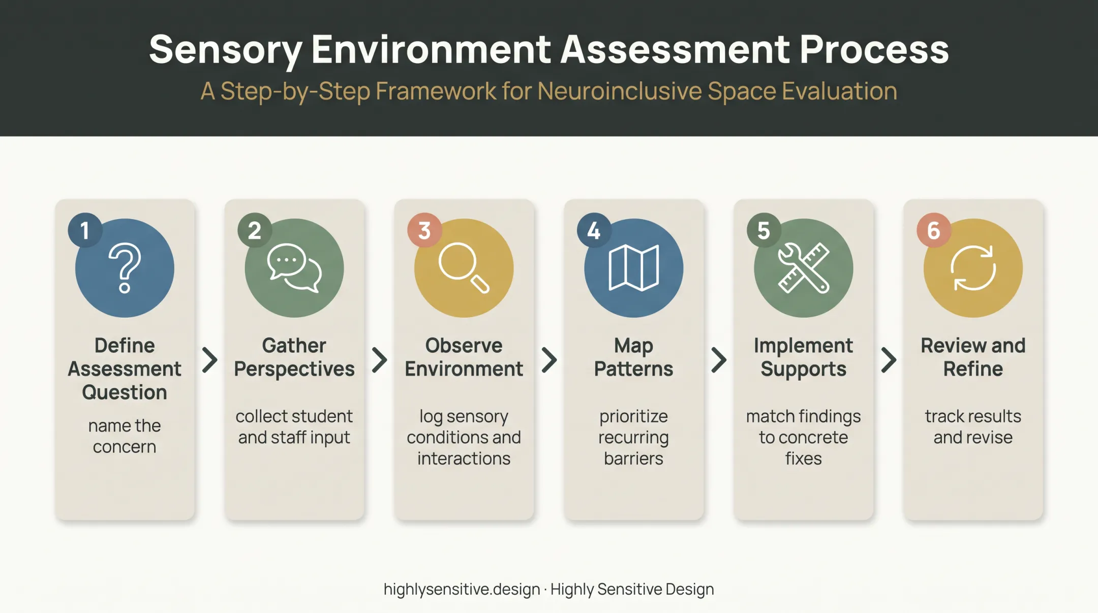Click 'log sensory conditions and interactions' text
This screenshot has height=613, width=1098.
click(x=464, y=437)
